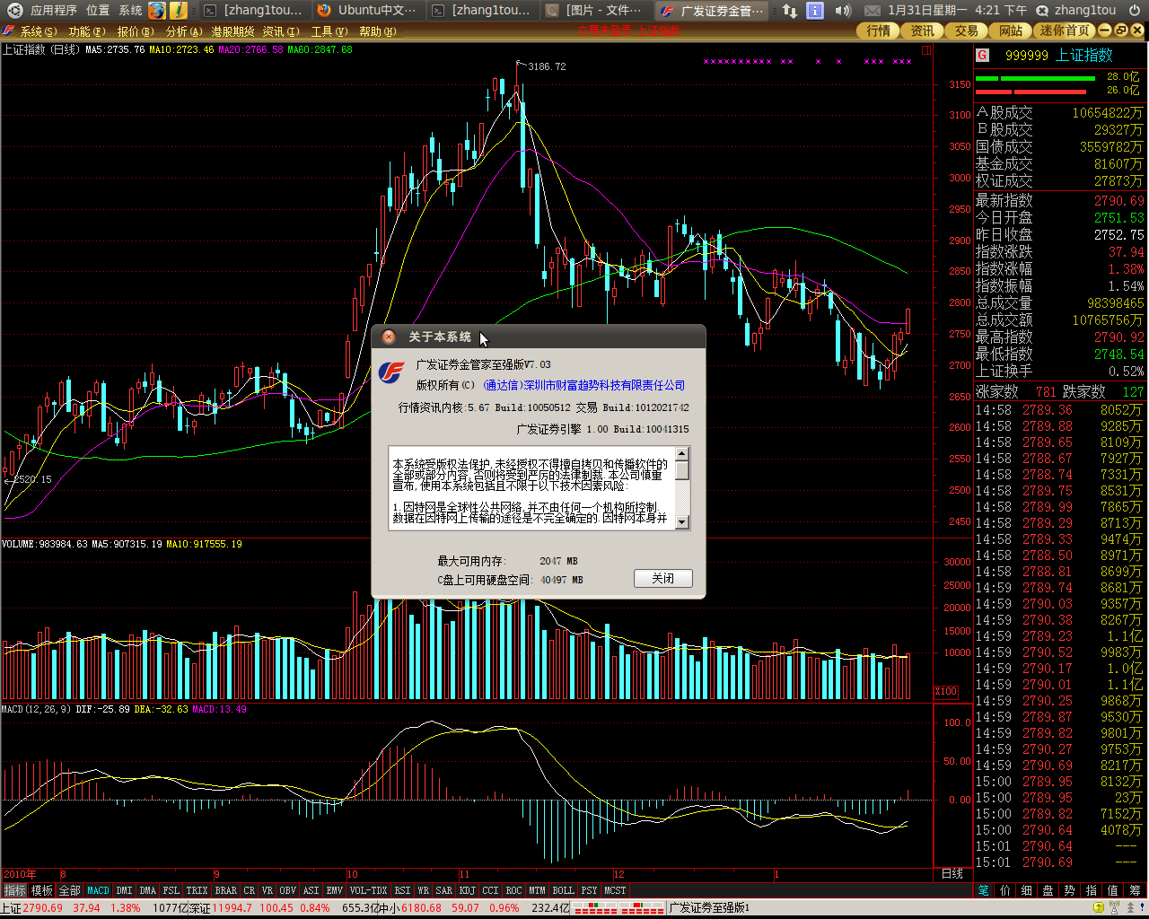1149x919 pixels.
Task: Click the X100 volume scale label
Action: [946, 691]
